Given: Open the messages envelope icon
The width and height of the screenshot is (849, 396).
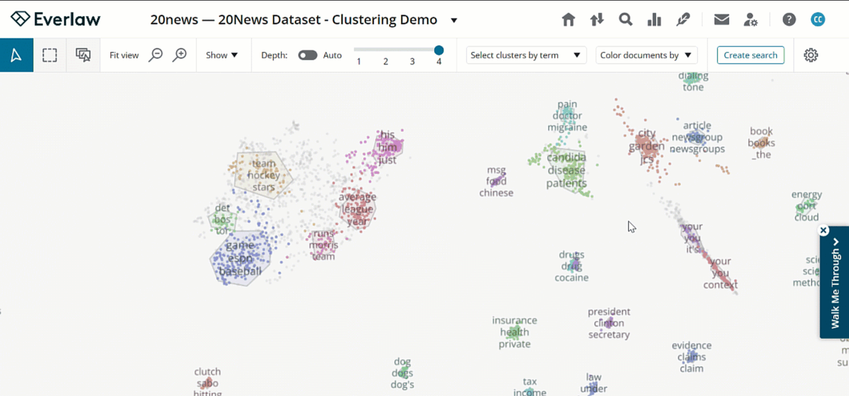Looking at the screenshot, I should (722, 20).
